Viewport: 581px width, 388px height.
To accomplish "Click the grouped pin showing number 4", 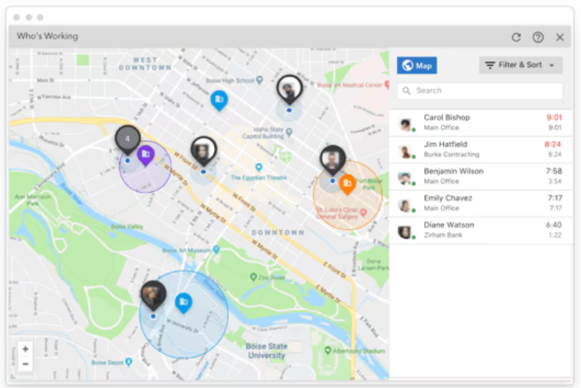I will click(127, 139).
